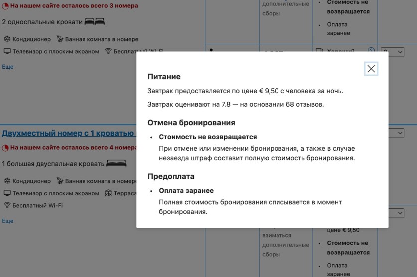Click the breakfast cup icon beside the help icon
The image size is (417, 277).
point(320,50)
